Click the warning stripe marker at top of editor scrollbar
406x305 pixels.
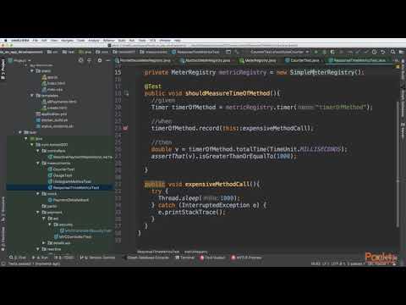[398, 67]
